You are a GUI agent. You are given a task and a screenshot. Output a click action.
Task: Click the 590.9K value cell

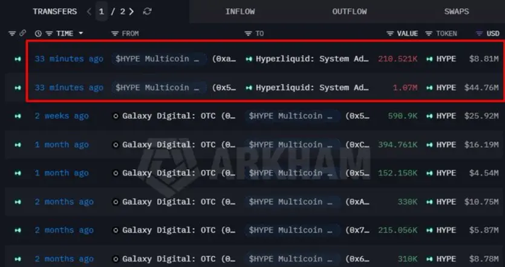[x=403, y=116]
